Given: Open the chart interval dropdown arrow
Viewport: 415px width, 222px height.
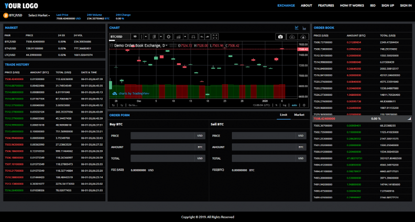Looking at the screenshot, I should coord(146,37).
